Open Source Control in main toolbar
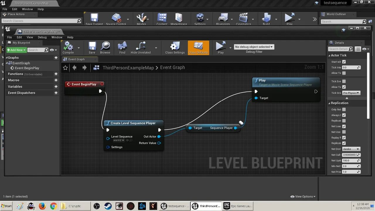The height and width of the screenshot is (211, 375). 116,19
